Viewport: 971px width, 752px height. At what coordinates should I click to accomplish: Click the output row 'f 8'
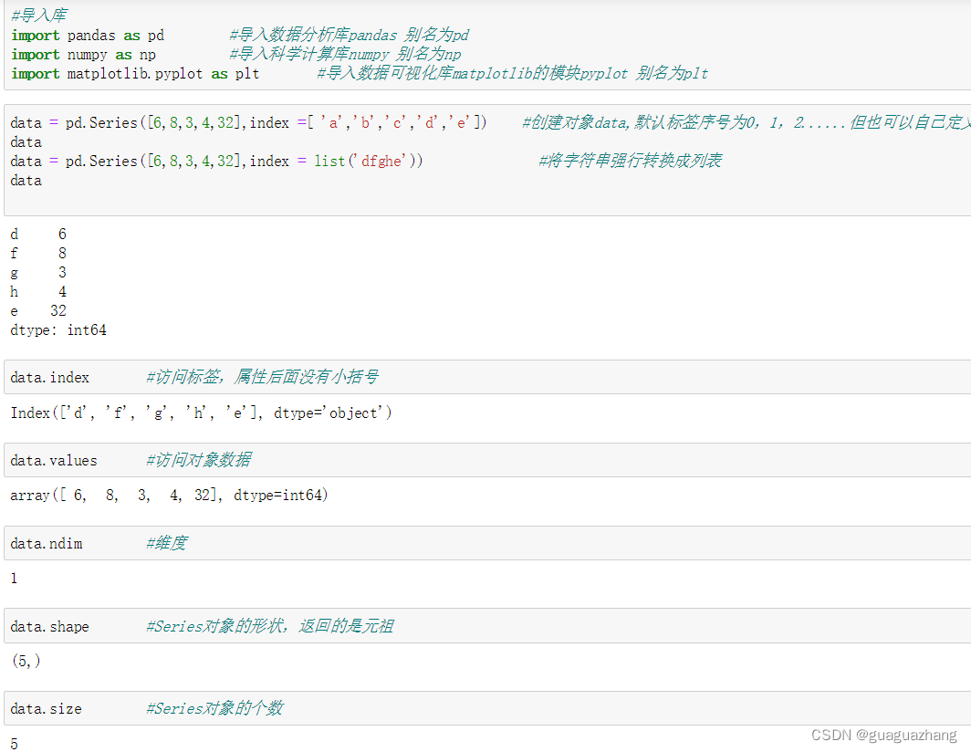tap(37, 254)
